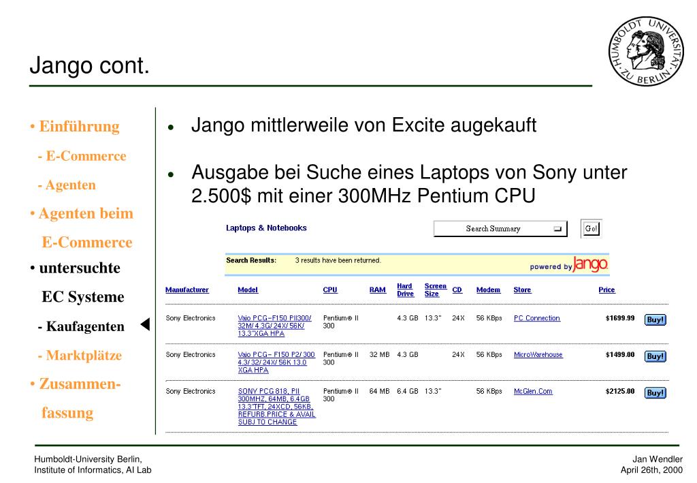The image size is (697, 483).
Task: Click the '3 results have been returned.' text
Action: 338,261
